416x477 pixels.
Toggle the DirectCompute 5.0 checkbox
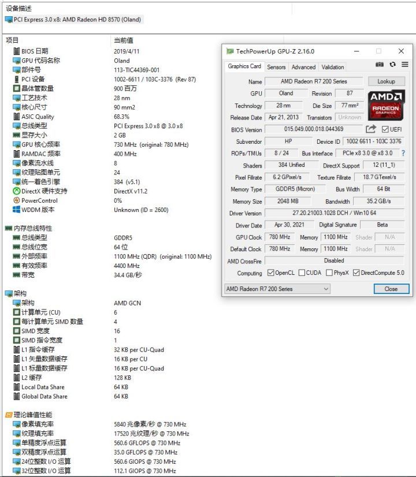pos(356,273)
